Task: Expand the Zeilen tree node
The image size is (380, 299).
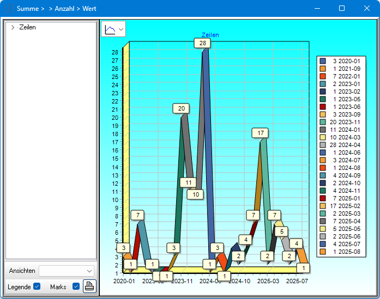Action: point(12,27)
